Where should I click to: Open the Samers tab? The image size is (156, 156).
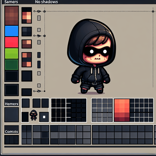click(x=11, y=2)
